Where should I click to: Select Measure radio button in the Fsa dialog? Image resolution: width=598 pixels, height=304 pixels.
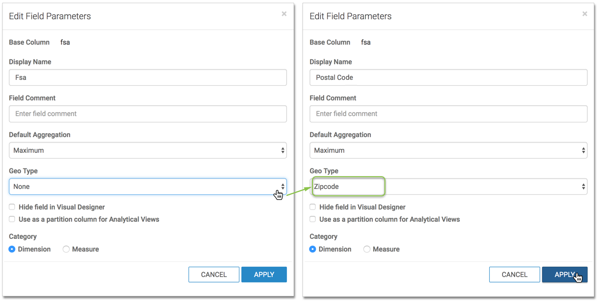pos(66,249)
